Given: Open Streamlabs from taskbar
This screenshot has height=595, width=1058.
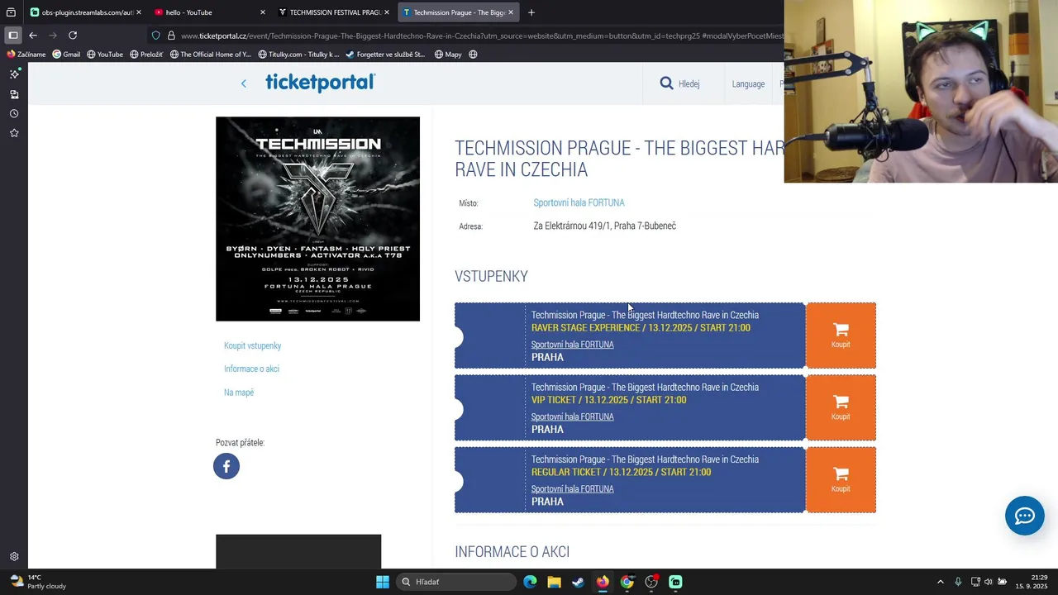Looking at the screenshot, I should coord(675,582).
